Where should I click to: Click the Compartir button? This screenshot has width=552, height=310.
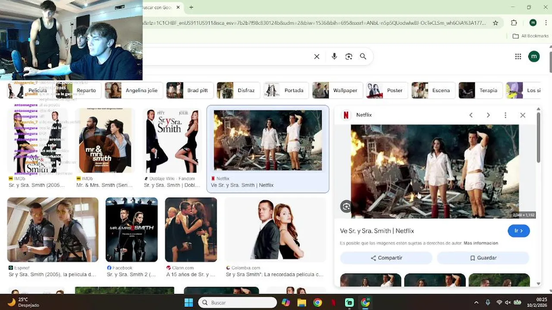(x=386, y=258)
